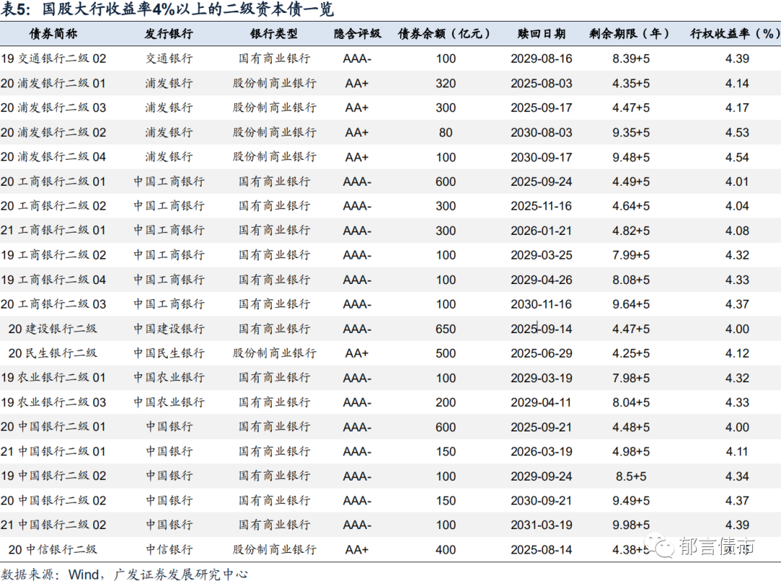
Task: Select the 行权收益率（%） column header
Action: pos(735,33)
